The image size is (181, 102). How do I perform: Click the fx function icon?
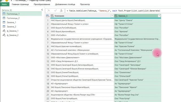pos(61,11)
